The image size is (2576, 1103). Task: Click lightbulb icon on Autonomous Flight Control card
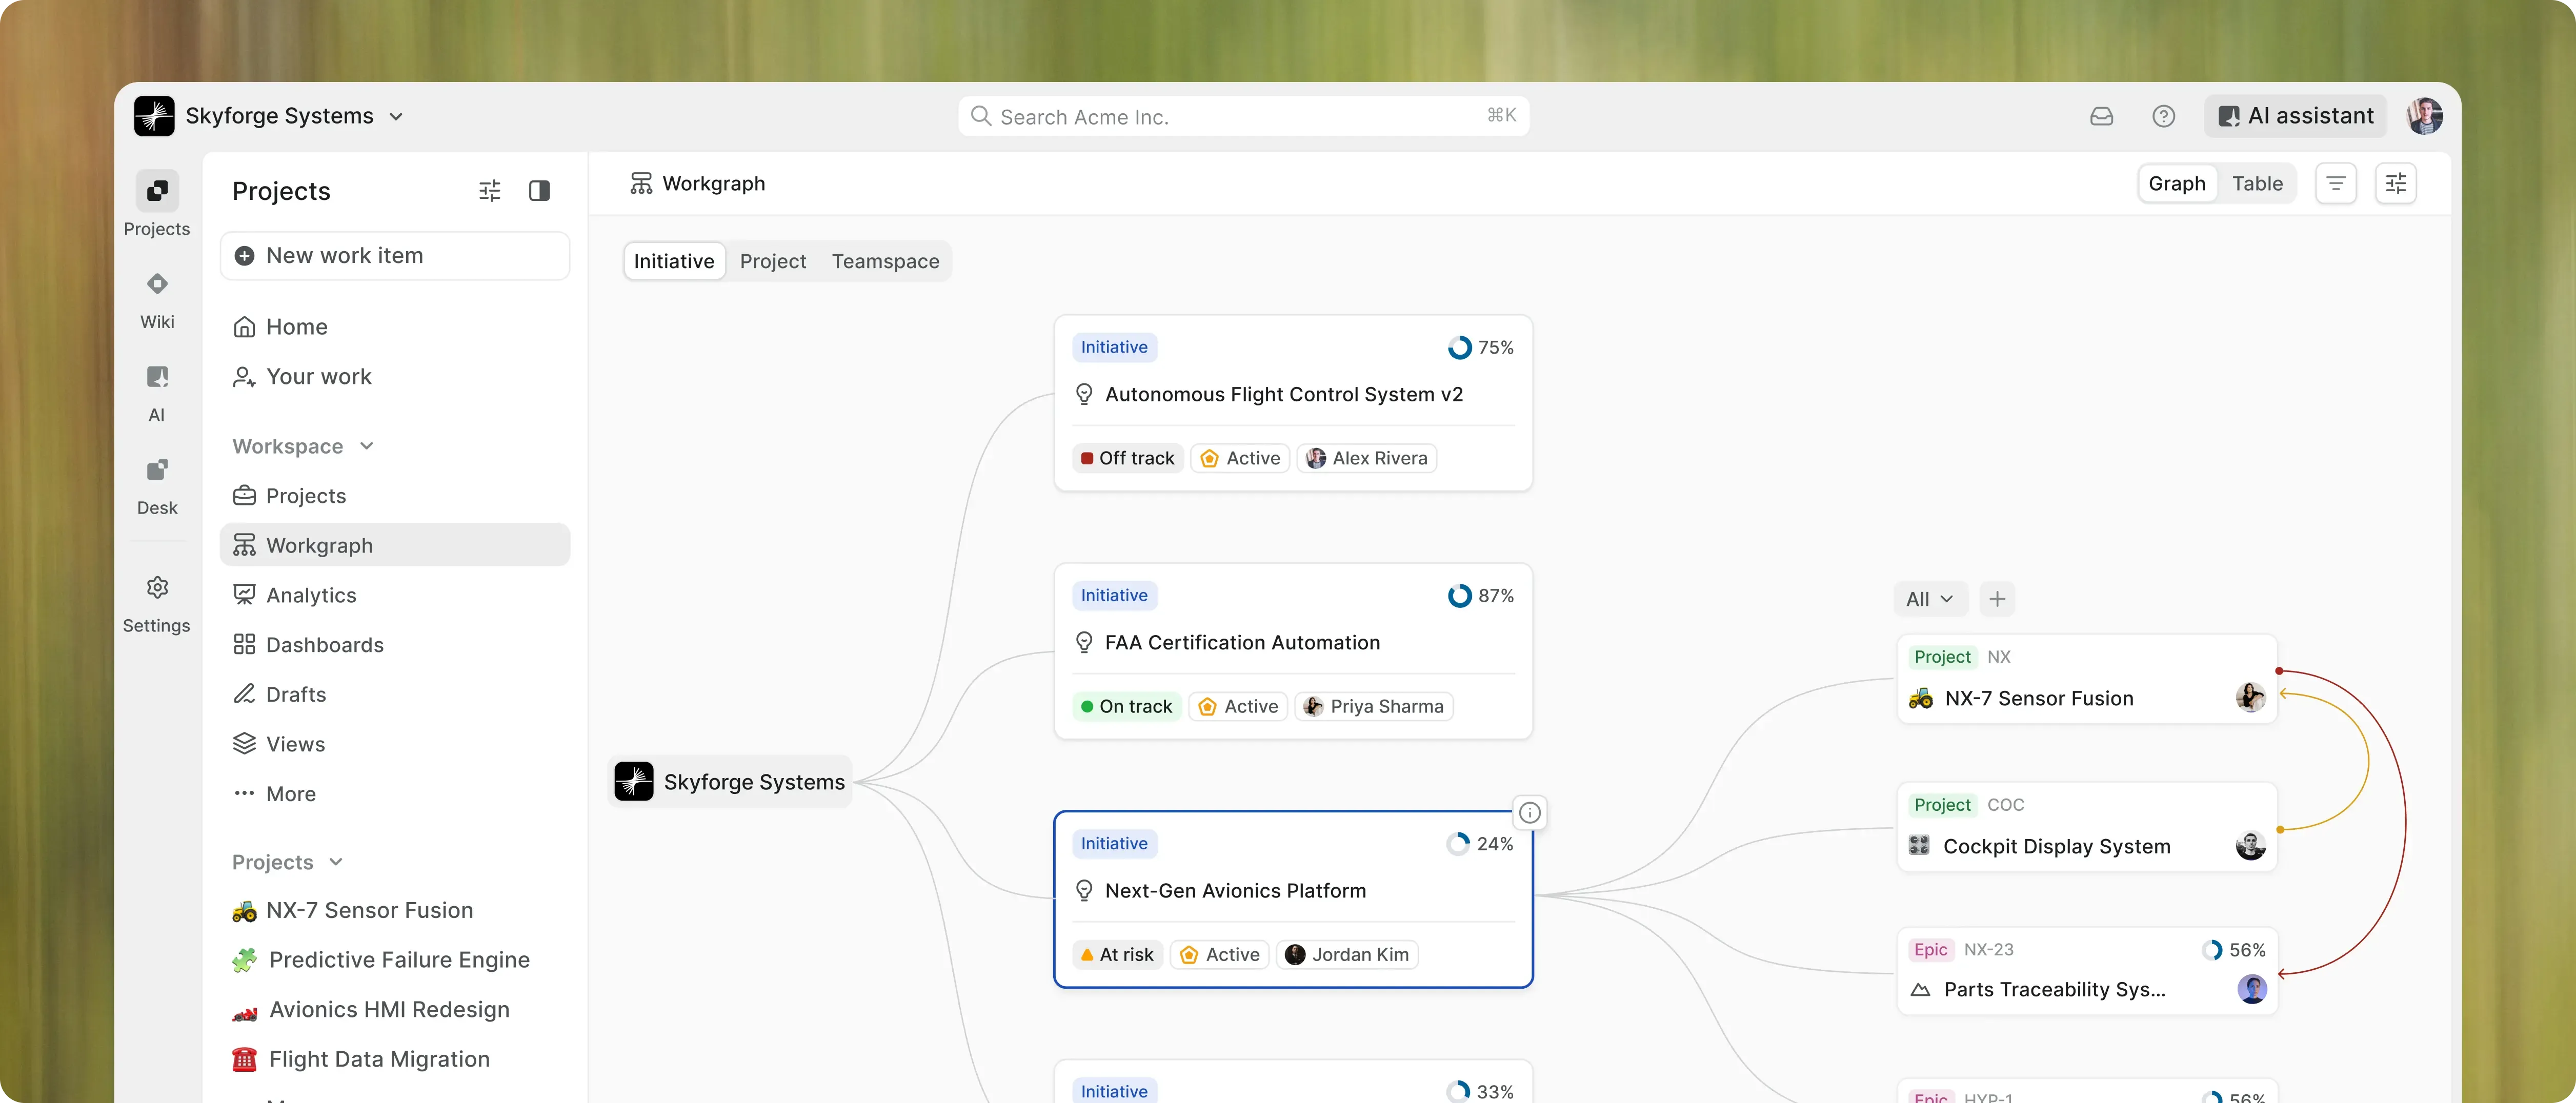click(x=1083, y=394)
